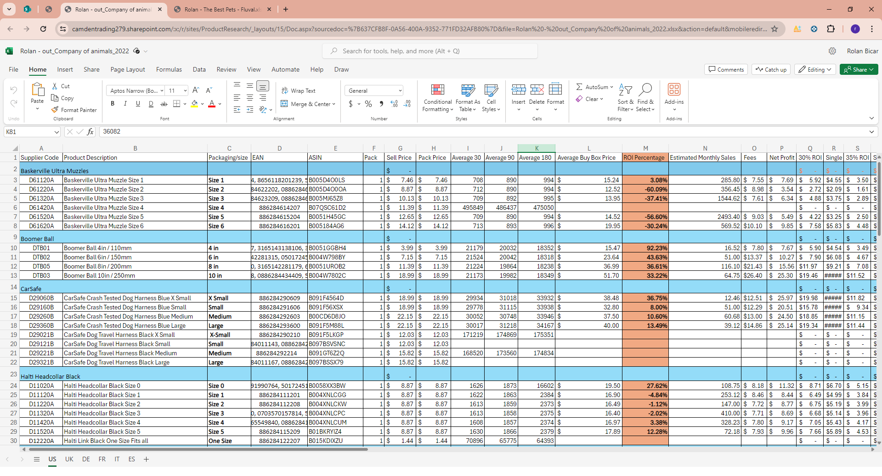882x476 pixels.
Task: Open the General number format dropdown
Action: pos(400,90)
